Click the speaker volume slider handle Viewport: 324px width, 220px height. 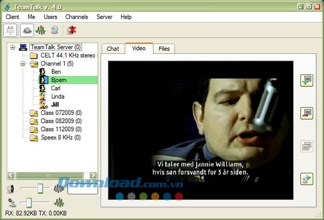point(40,188)
